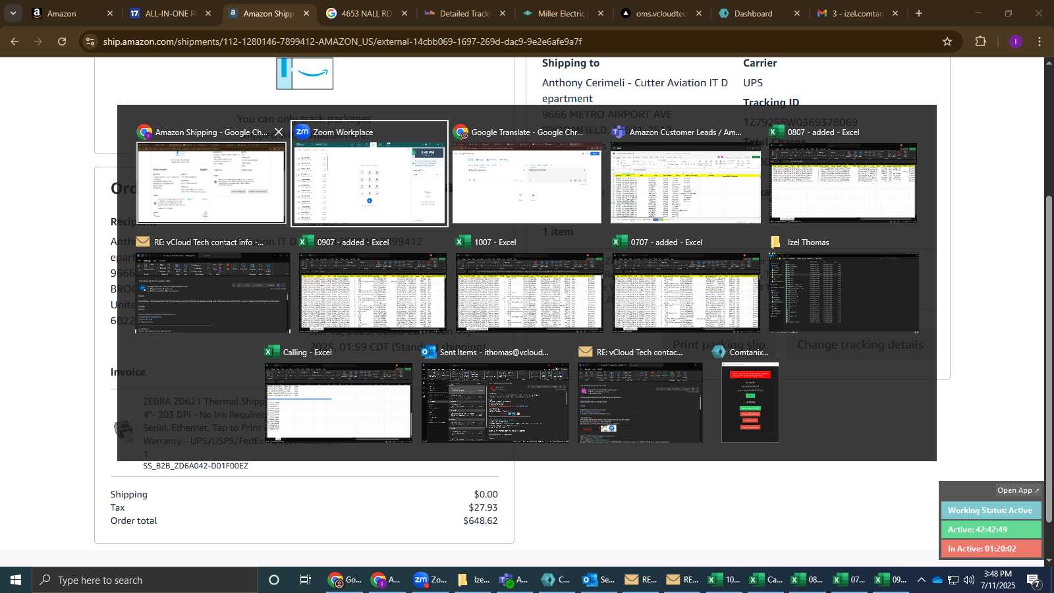Image resolution: width=1054 pixels, height=593 pixels.
Task: Select Izel Thomas folder thumbnail
Action: (843, 293)
